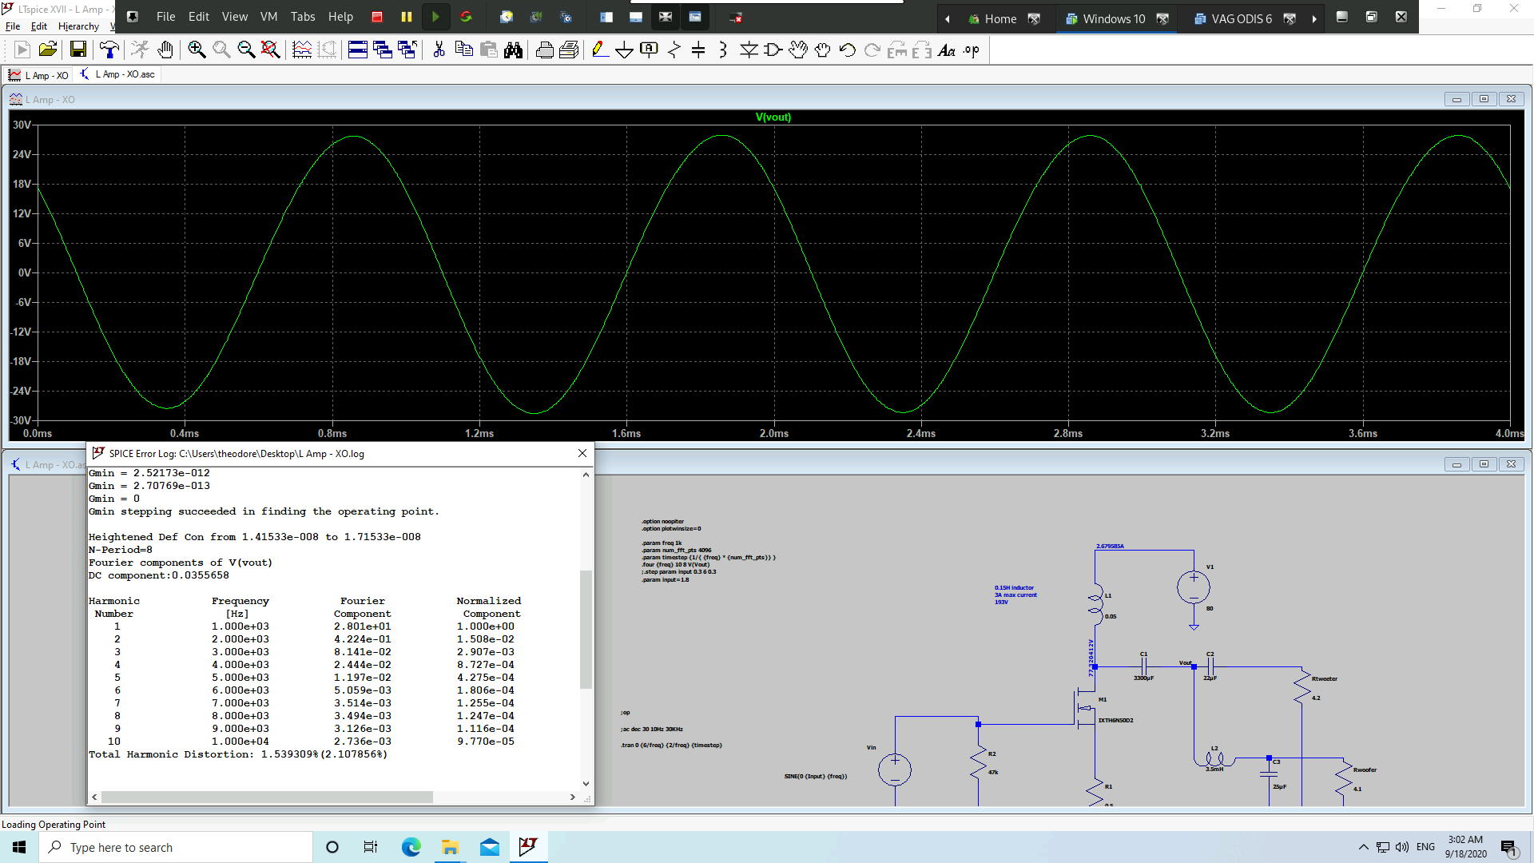
Task: Click the error log horizontal scrollbar thumb
Action: [x=267, y=797]
